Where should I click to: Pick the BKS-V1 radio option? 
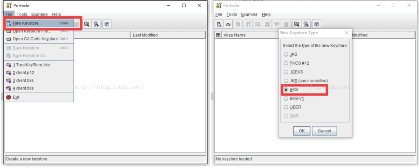pyautogui.click(x=294, y=98)
